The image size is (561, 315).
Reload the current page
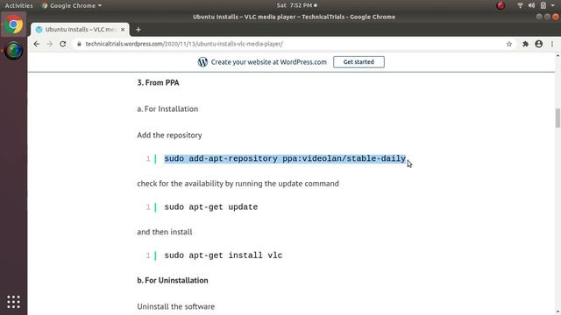(63, 44)
